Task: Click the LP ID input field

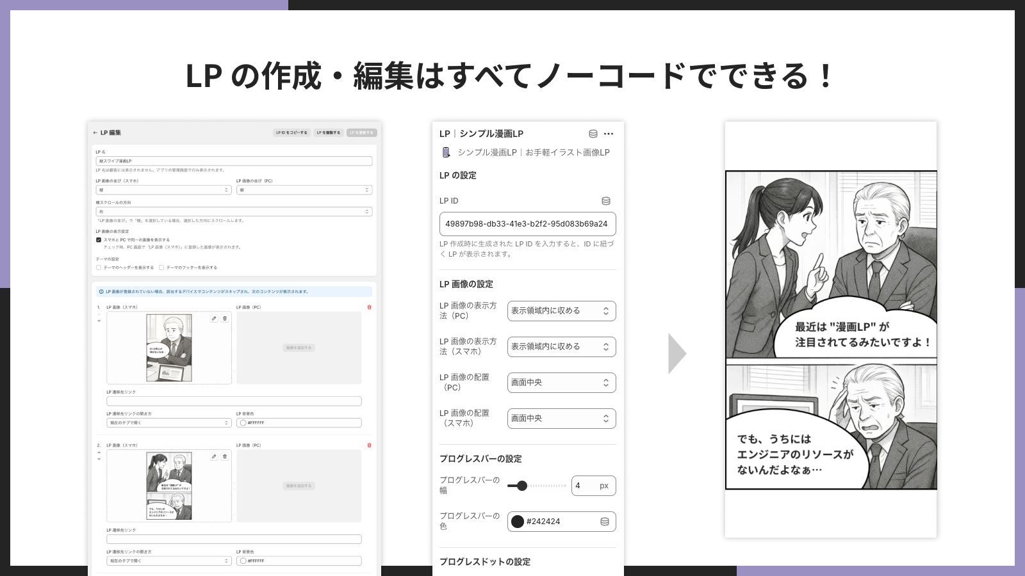Action: (x=527, y=224)
